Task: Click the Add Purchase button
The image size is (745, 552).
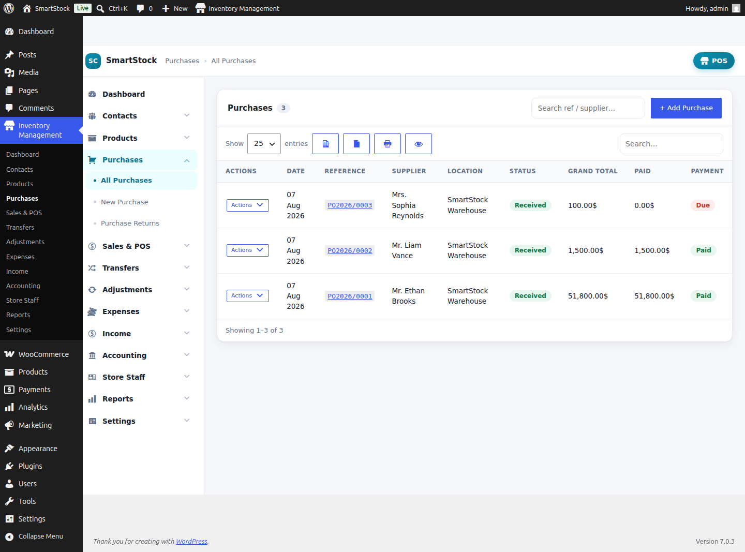Action: (686, 108)
